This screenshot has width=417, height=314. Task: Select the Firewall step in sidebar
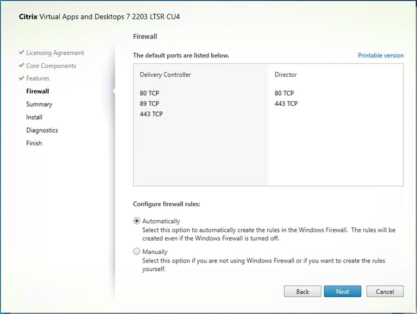point(38,91)
